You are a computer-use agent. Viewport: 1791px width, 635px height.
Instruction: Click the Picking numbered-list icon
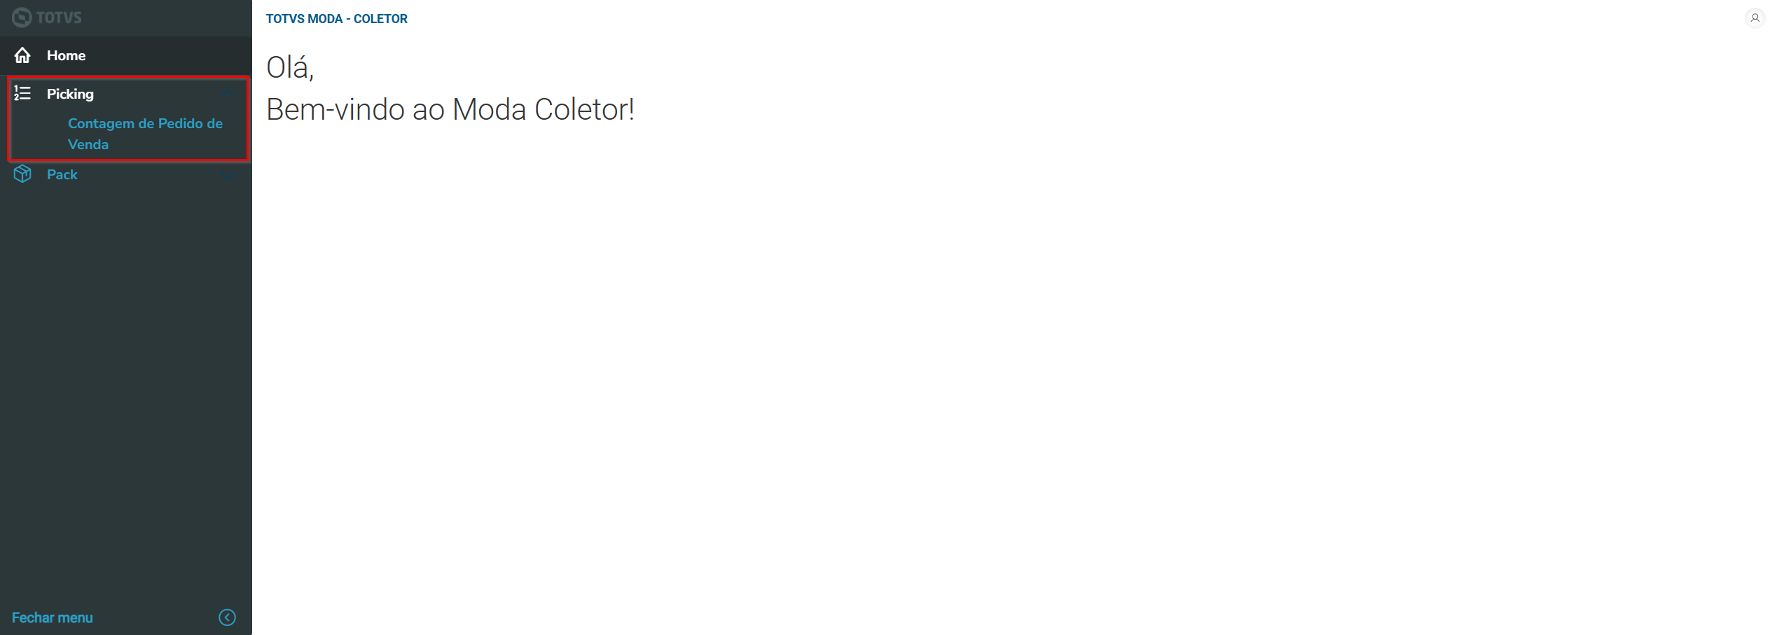(x=22, y=93)
